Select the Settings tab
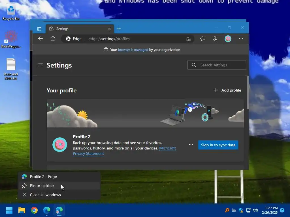Viewport: 290px width, 217px height. pos(80,29)
